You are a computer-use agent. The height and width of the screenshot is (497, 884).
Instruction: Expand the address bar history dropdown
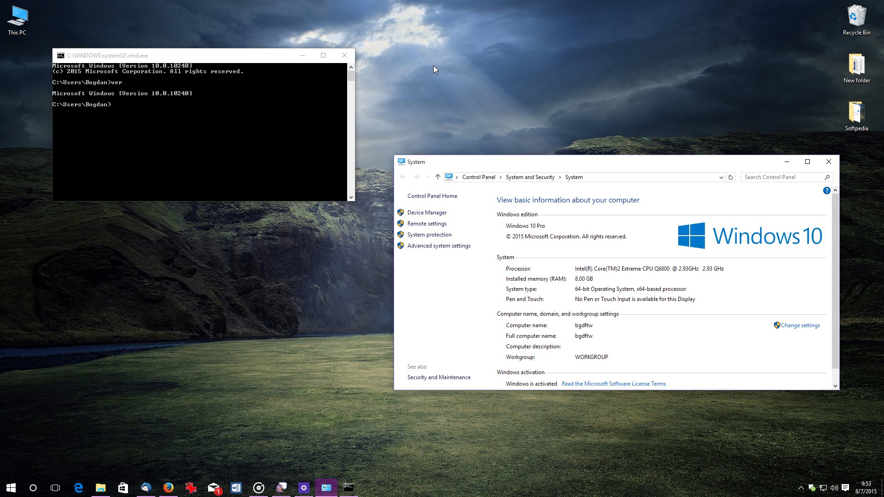[721, 177]
